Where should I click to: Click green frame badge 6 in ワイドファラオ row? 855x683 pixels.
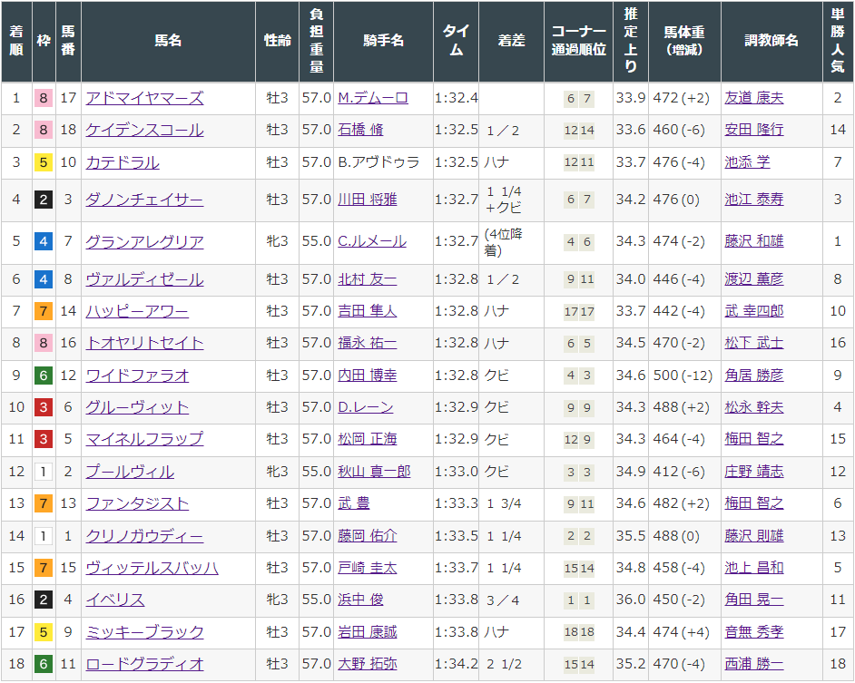[x=44, y=375]
